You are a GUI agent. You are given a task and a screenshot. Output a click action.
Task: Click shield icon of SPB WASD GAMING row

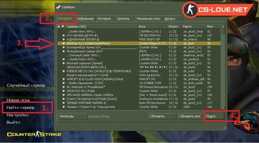pos(63,95)
